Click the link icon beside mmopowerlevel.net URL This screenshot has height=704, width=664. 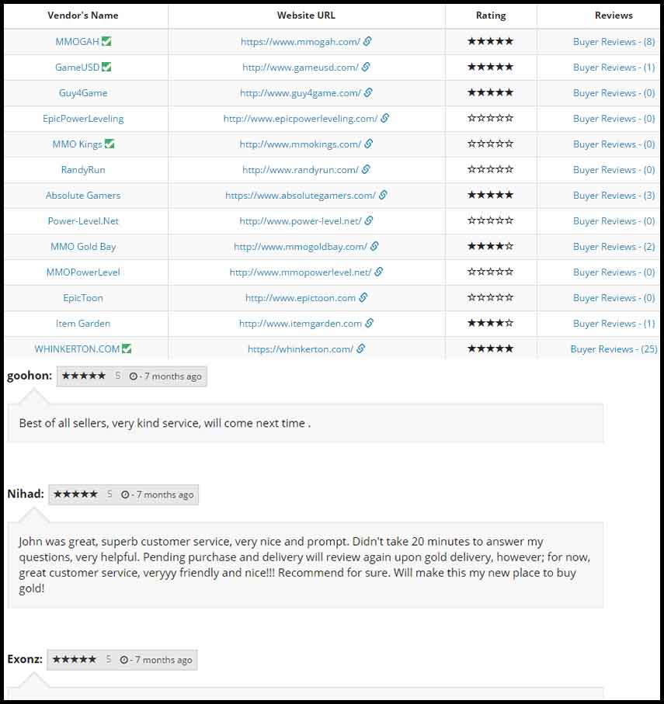[379, 272]
